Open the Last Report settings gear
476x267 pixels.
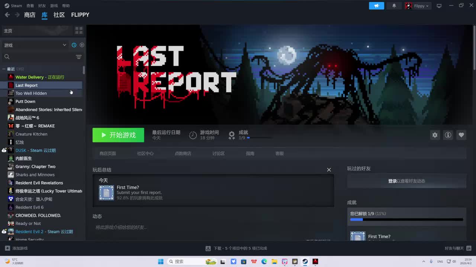coord(435,135)
